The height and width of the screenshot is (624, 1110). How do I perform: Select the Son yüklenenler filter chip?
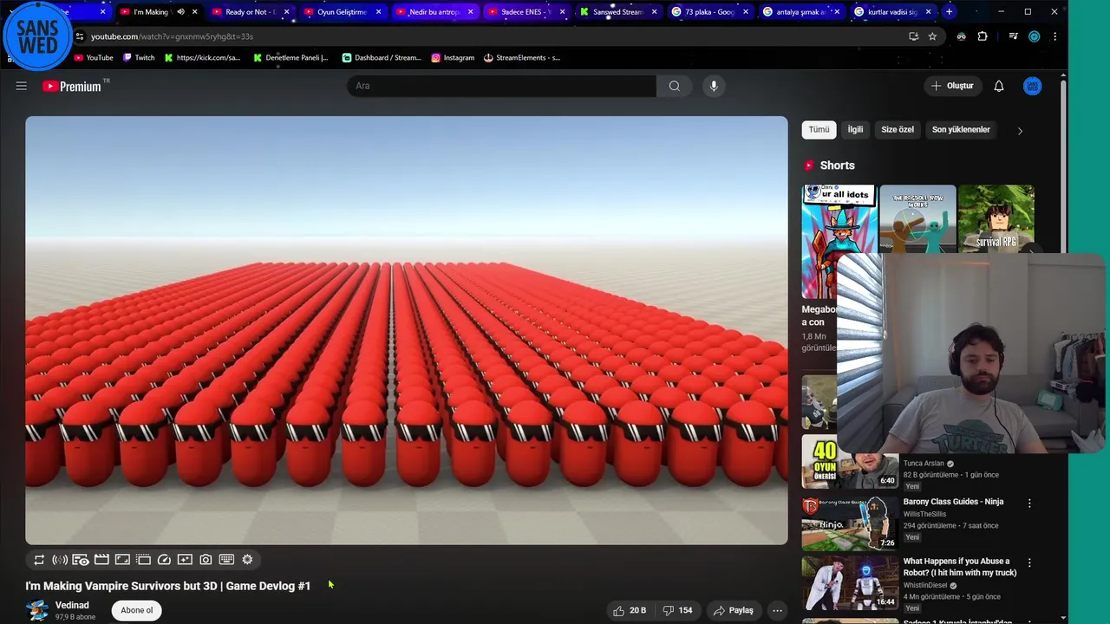961,130
